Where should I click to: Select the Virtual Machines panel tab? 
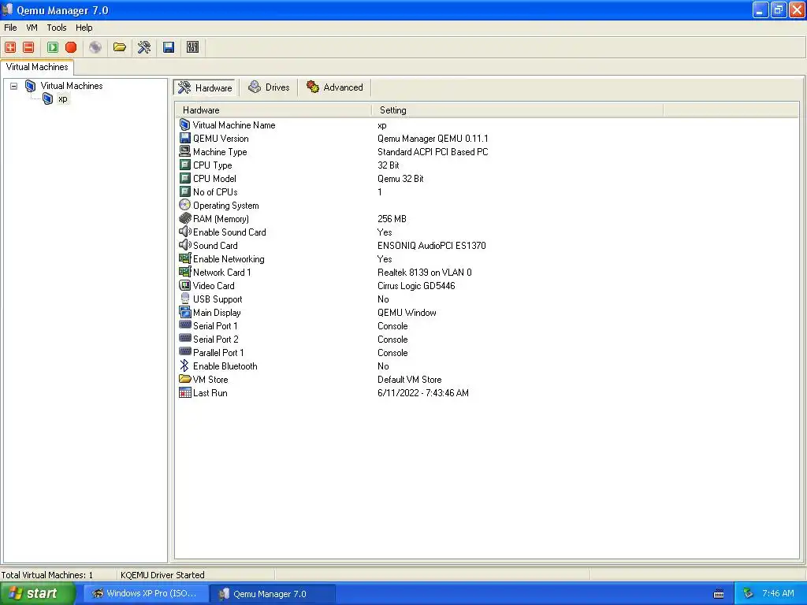tap(37, 67)
